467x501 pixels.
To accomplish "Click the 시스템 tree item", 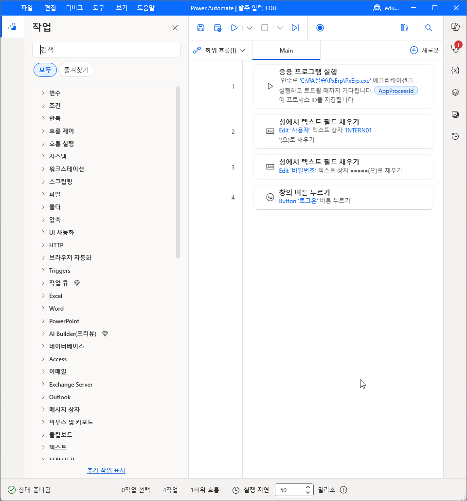I will 58,157.
